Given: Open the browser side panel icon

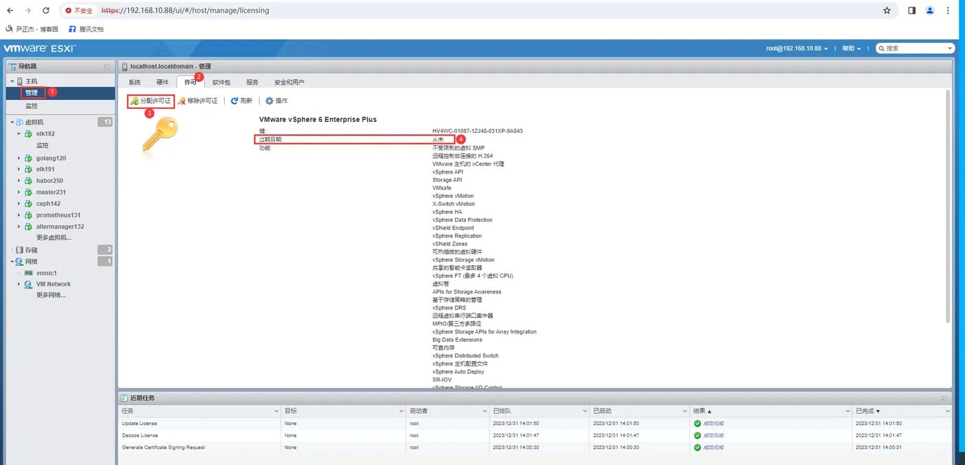Looking at the screenshot, I should coord(911,10).
